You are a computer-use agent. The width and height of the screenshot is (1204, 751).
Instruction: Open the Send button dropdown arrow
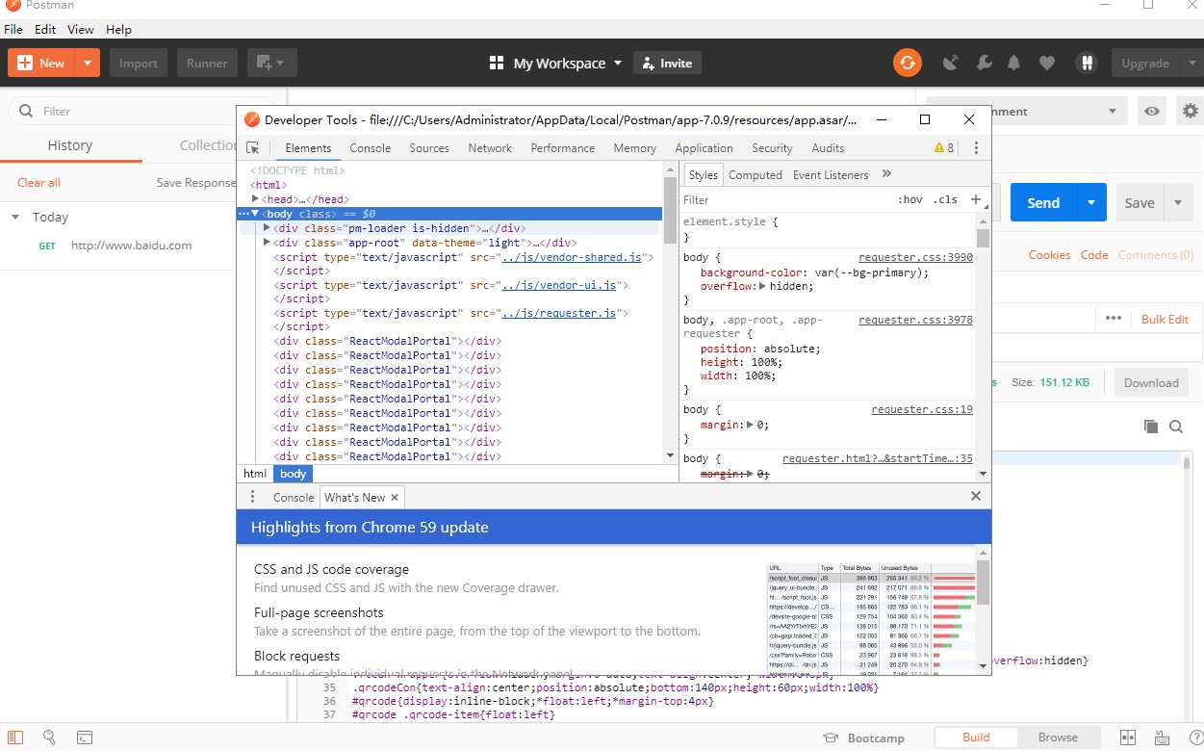point(1090,203)
